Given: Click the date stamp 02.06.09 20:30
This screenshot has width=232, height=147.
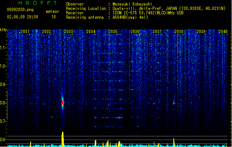Looking at the screenshot, I should (x=22, y=17).
